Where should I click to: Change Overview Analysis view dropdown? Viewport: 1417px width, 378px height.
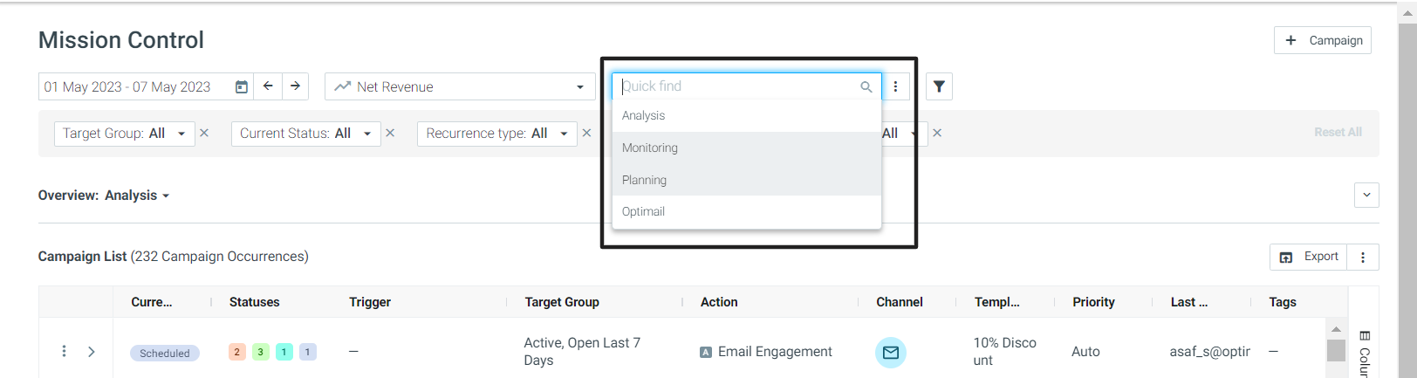[x=137, y=196]
